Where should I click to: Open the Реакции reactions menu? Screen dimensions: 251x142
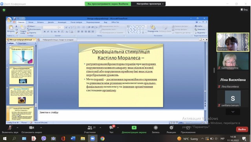click(x=171, y=129)
